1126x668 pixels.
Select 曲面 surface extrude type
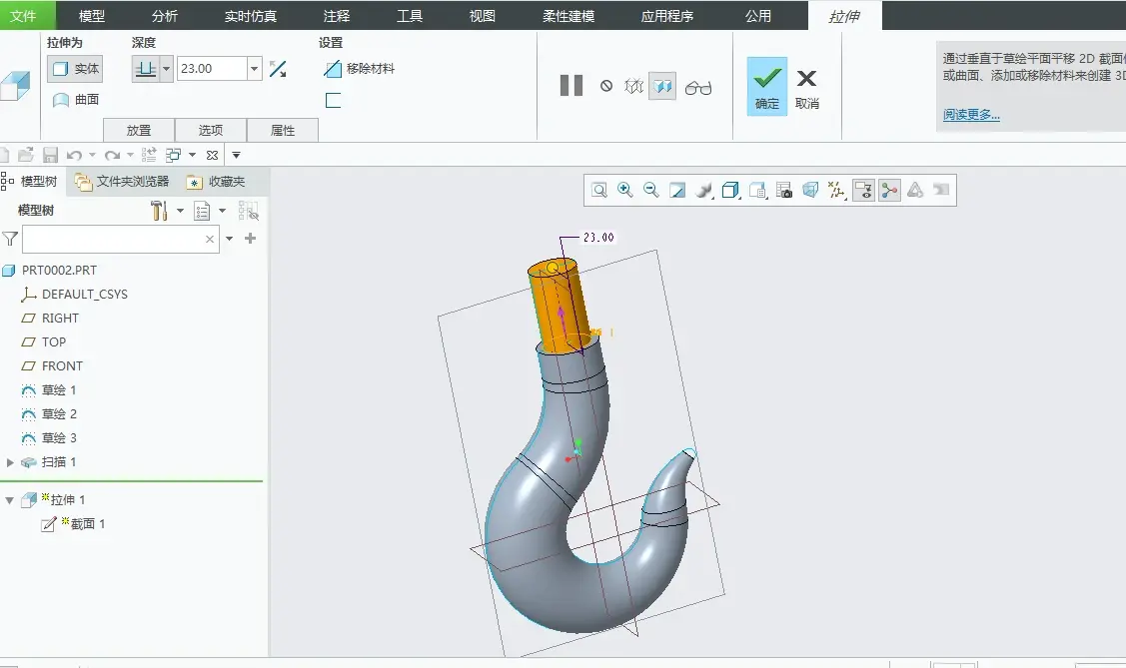75,100
